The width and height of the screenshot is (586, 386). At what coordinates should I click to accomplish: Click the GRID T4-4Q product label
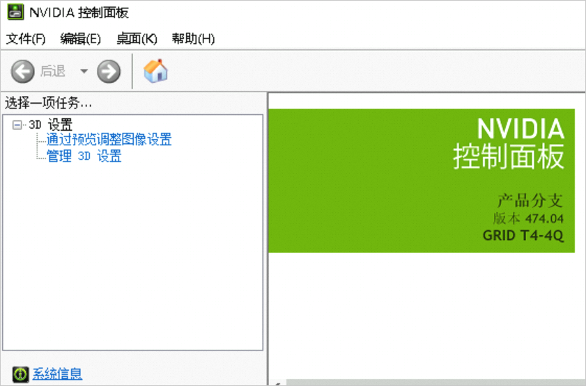click(x=523, y=235)
